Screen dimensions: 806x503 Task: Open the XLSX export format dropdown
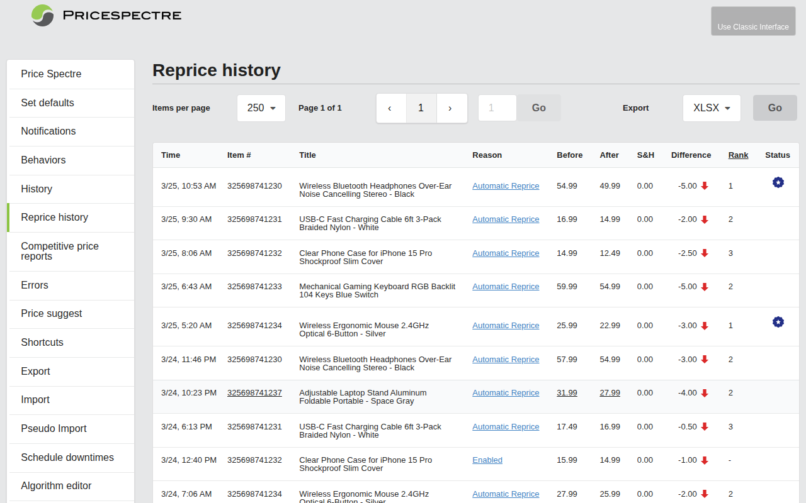click(x=712, y=108)
